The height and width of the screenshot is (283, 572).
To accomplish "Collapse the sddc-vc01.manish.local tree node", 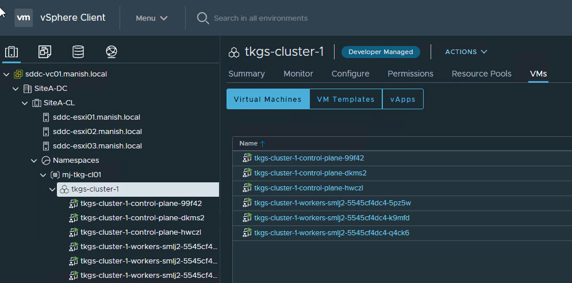I will pyautogui.click(x=6, y=74).
